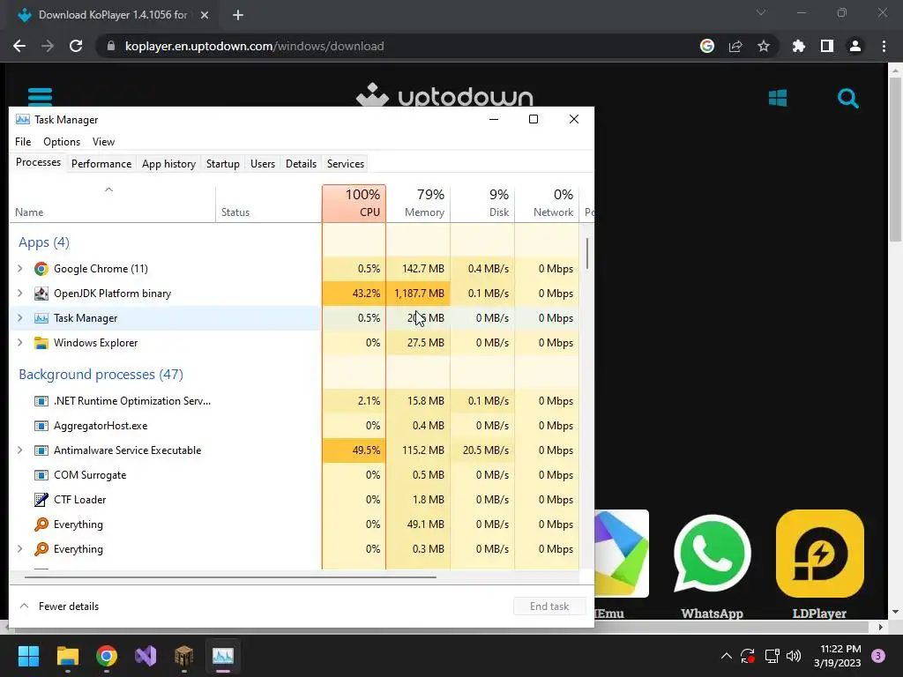903x677 pixels.
Task: Open the Options menu
Action: point(62,142)
